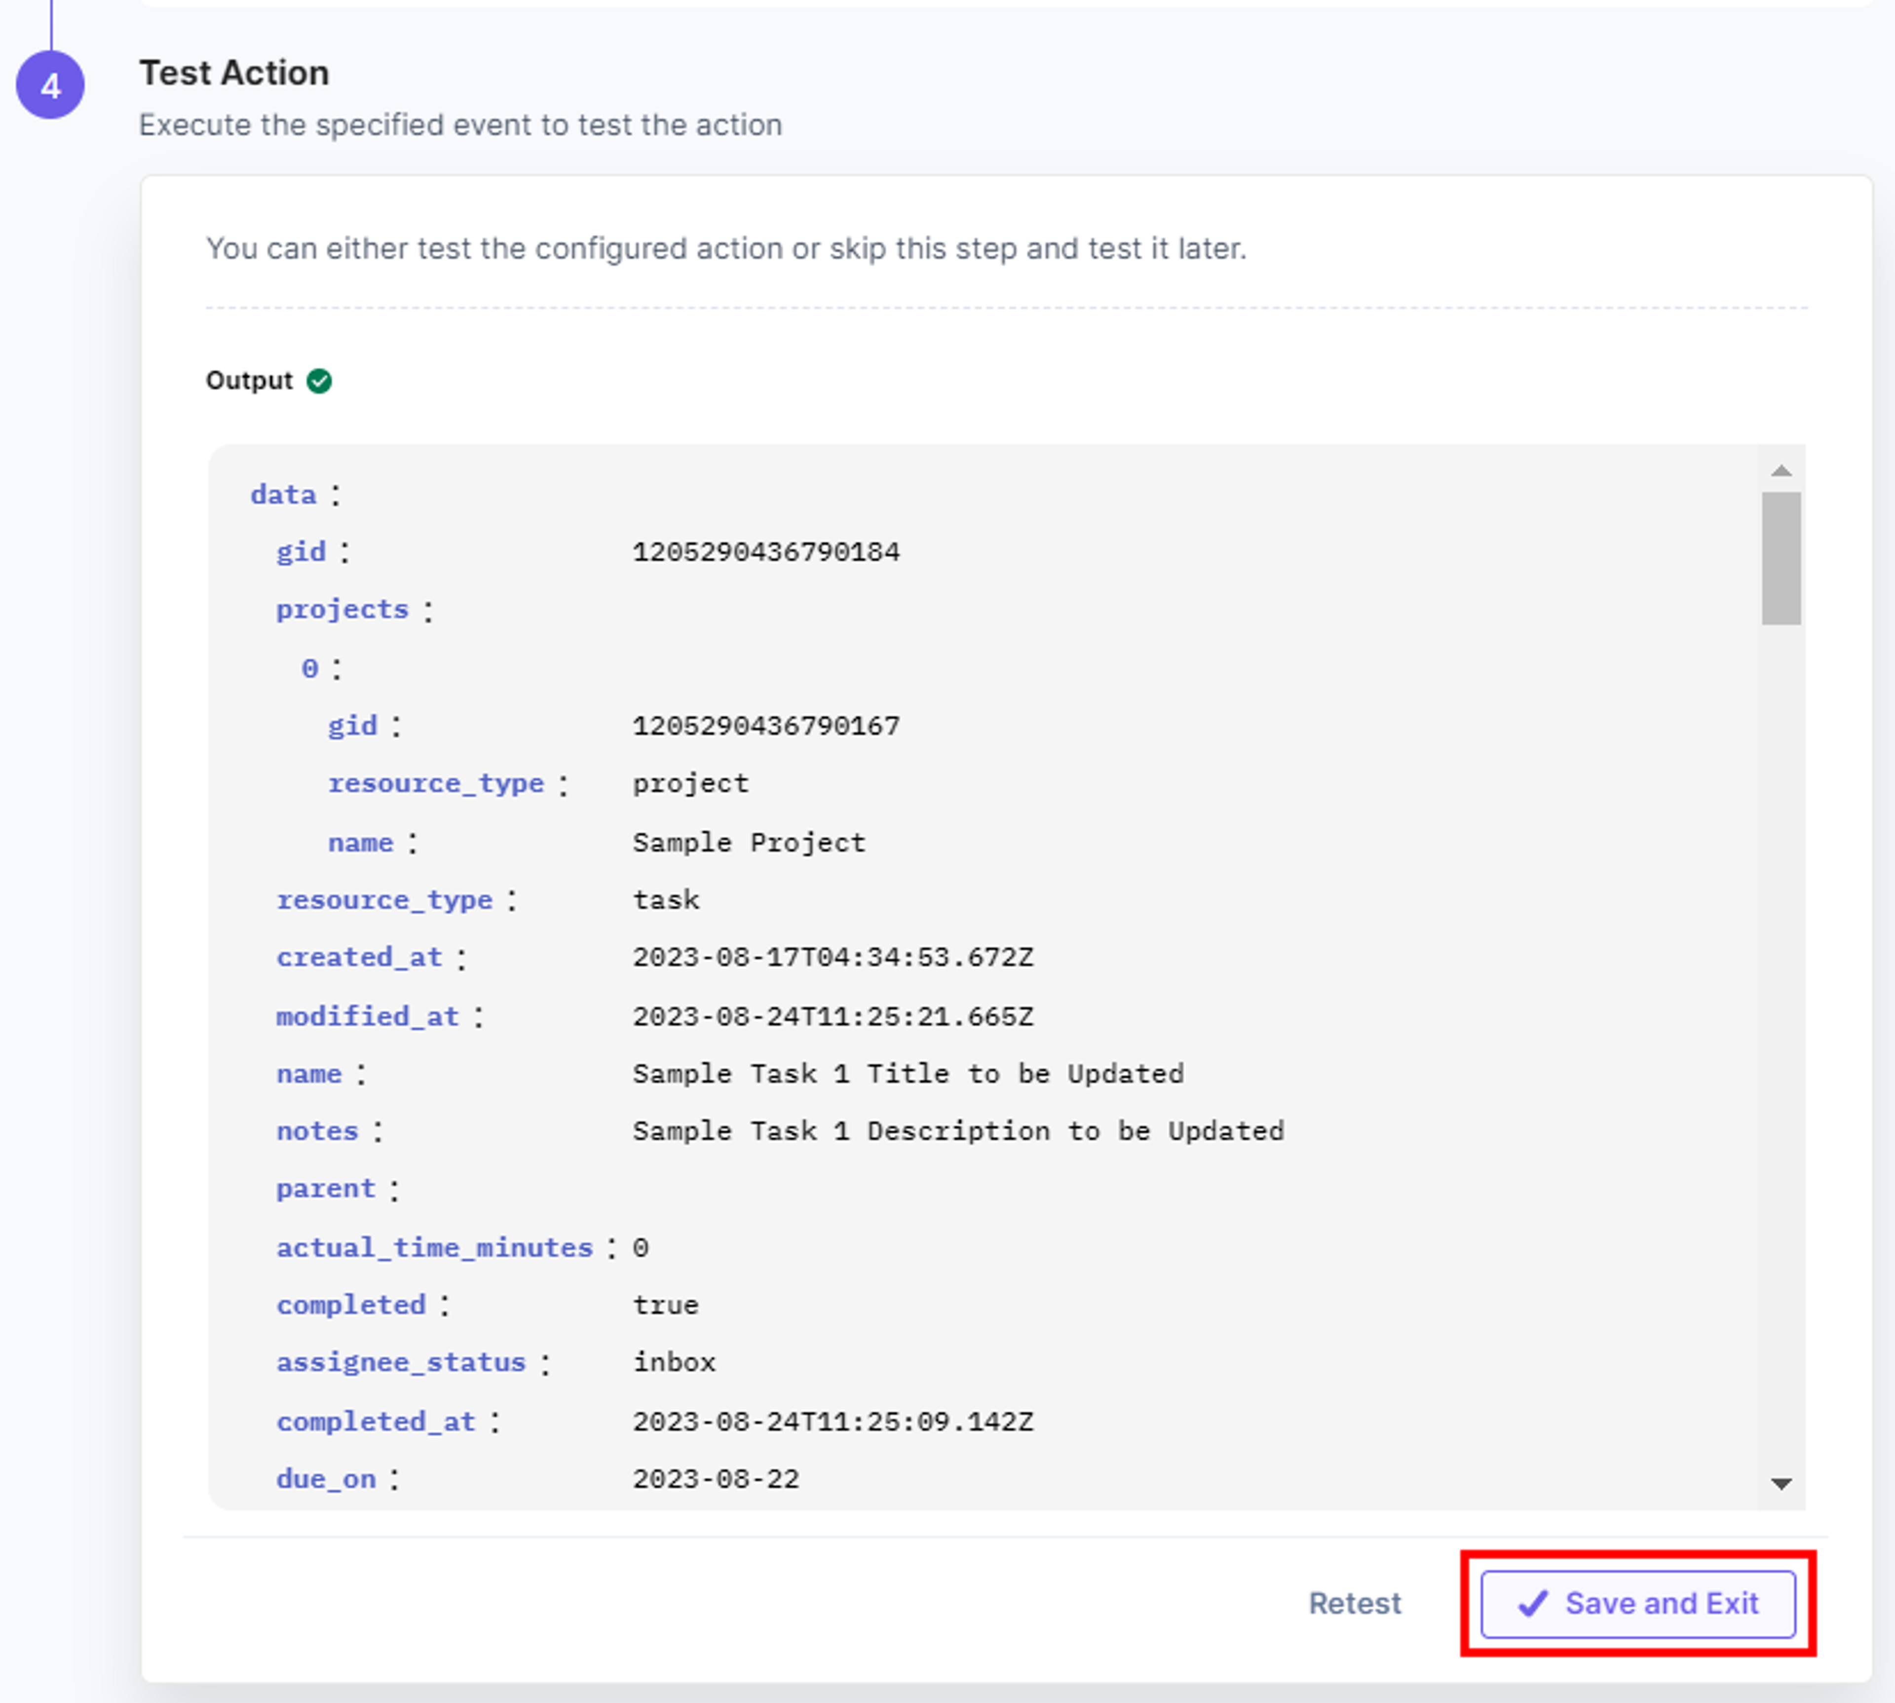Click the completed_at timestamp 2023-08-24T11:25:09.142Z

point(834,1421)
